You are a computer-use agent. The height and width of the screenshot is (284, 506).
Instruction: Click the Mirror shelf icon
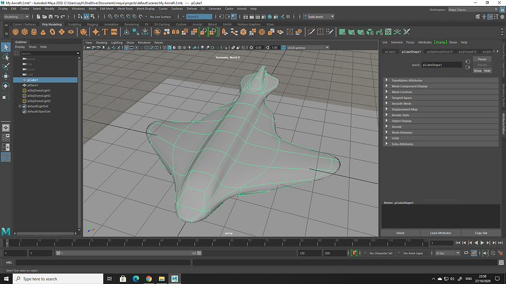[176, 32]
